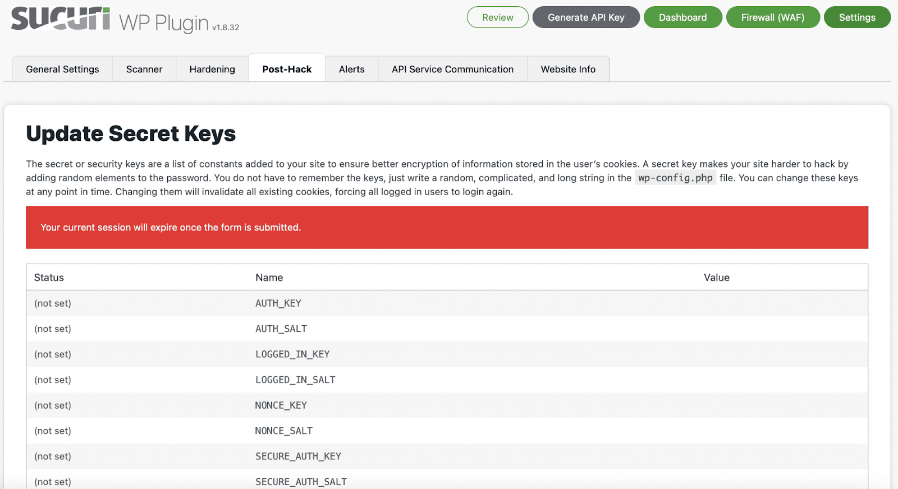Viewport: 898px width, 489px height.
Task: Click the red session expiry warning banner
Action: click(x=447, y=227)
